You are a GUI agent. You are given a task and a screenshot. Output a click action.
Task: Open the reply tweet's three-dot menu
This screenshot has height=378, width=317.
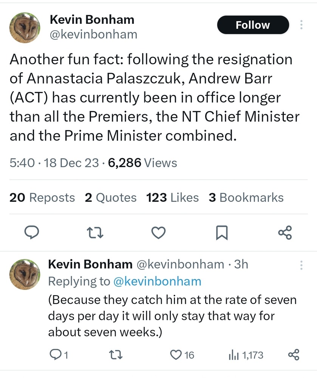[x=301, y=265]
